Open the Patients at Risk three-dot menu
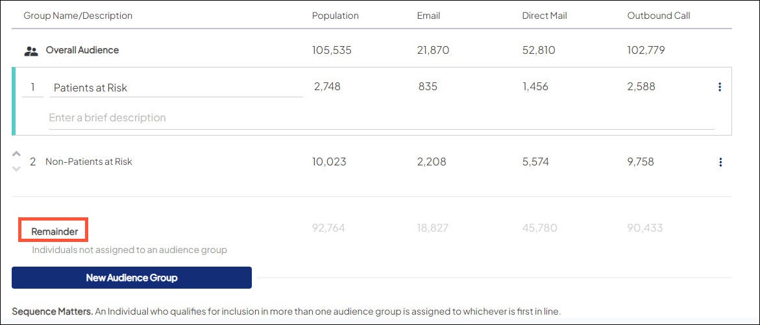This screenshot has width=760, height=325. coord(719,87)
